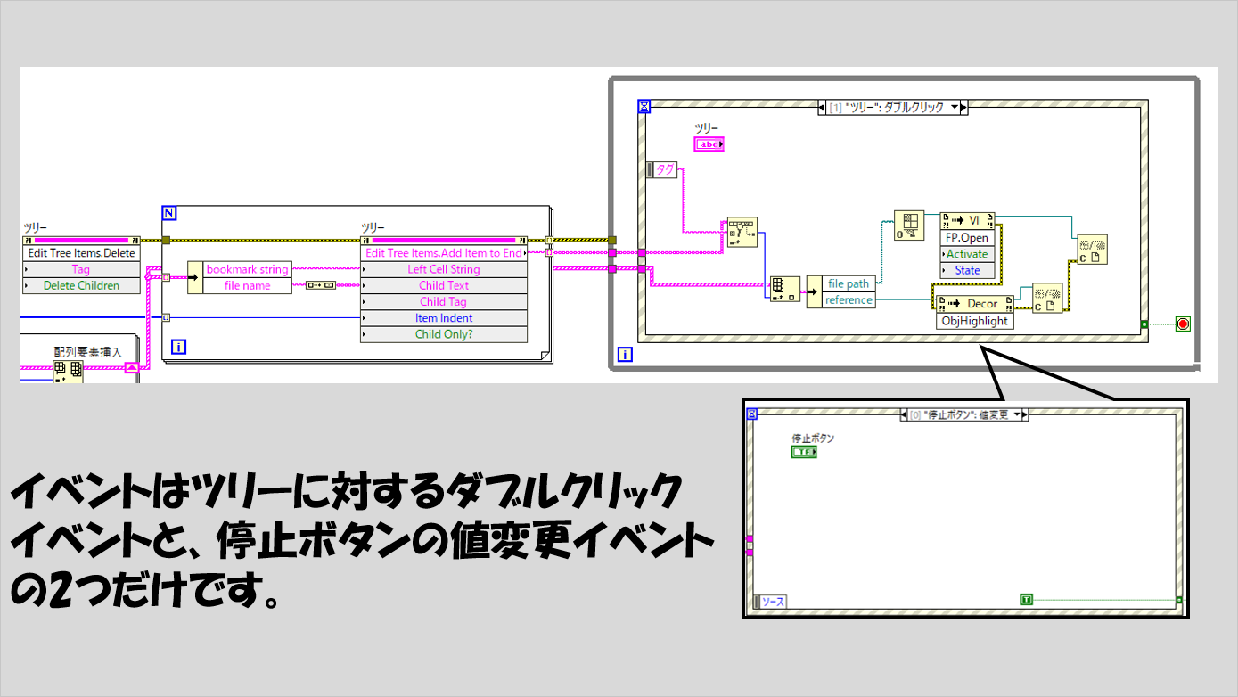Select the State input row
This screenshot has height=697, width=1238.
pos(968,270)
